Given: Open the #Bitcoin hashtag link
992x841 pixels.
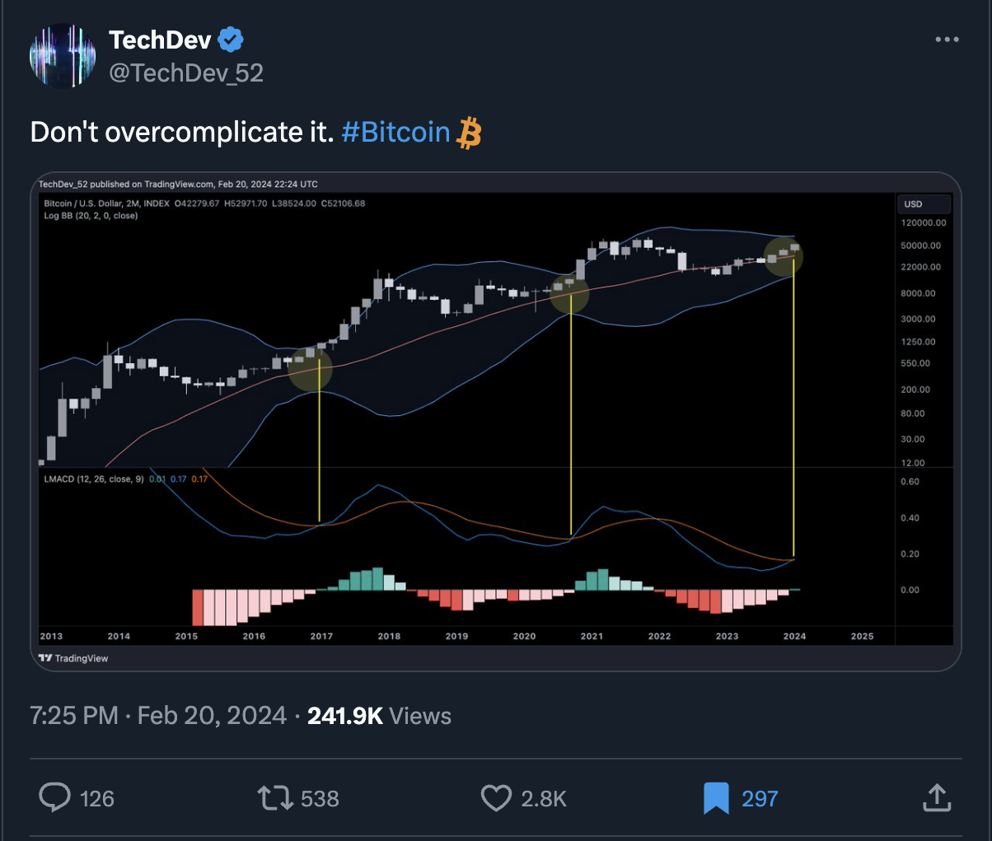Looking at the screenshot, I should coord(395,132).
